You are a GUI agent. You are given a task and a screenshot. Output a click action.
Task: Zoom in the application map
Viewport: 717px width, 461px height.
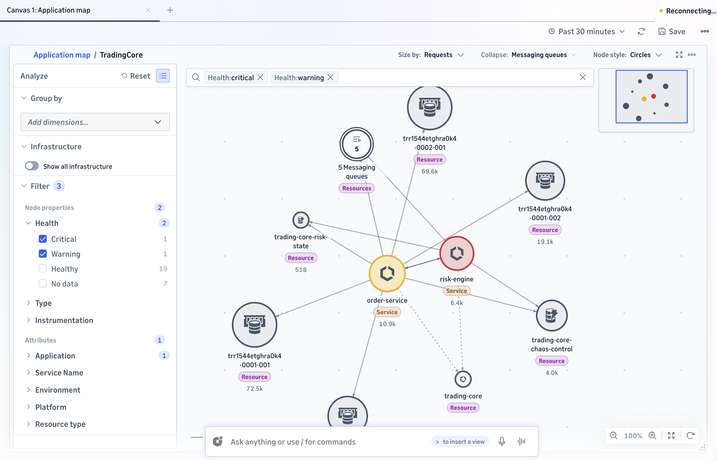pos(653,436)
